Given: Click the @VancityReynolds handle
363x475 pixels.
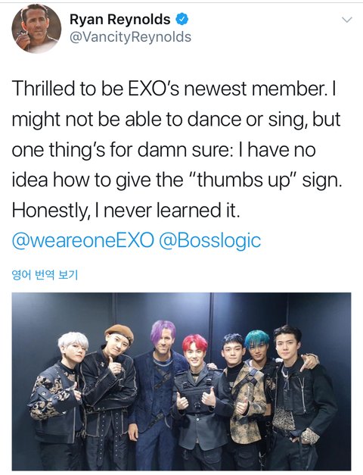Looking at the screenshot, I should (130, 37).
